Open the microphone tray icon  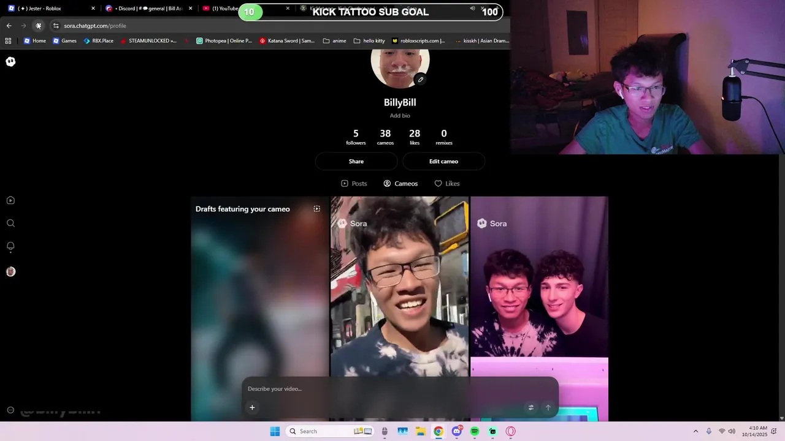(709, 431)
